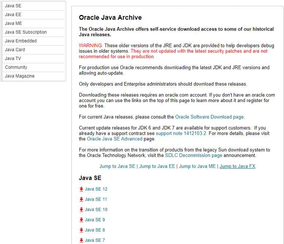Click the red WARNING: label
284x244 pixels.
[x=91, y=45]
